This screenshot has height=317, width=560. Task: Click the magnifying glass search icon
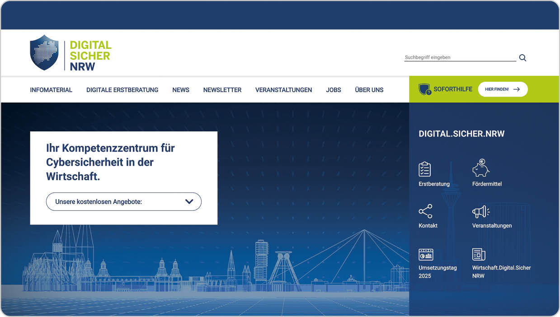(522, 58)
